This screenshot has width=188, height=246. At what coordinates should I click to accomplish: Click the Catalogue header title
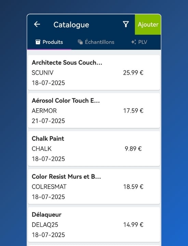(x=71, y=25)
